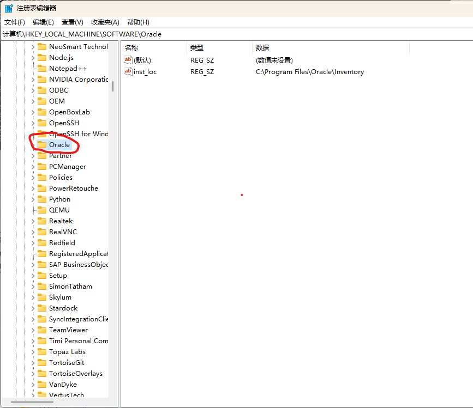Select the (默认) value name
473x408 pixels.
[x=142, y=60]
